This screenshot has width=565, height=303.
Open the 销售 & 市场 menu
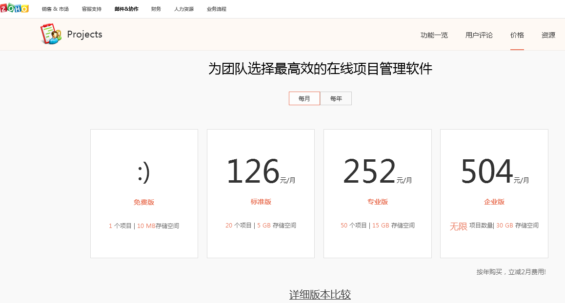click(55, 9)
